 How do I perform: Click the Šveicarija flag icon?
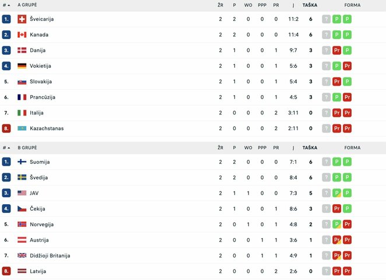(x=22, y=19)
